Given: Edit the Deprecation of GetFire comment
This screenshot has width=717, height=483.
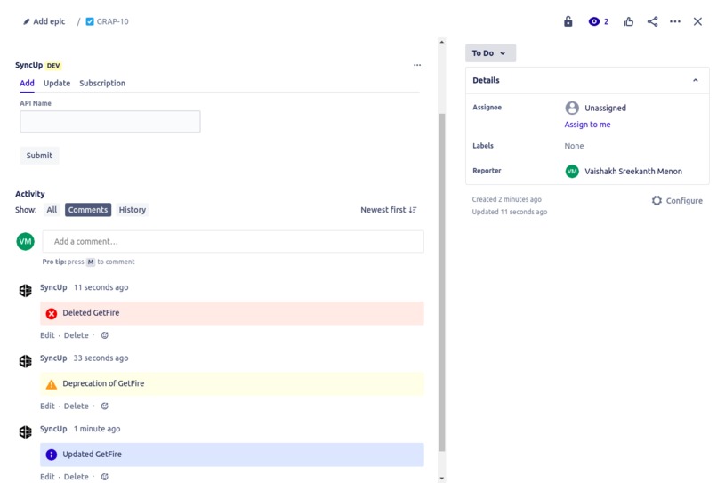Looking at the screenshot, I should click(47, 407).
